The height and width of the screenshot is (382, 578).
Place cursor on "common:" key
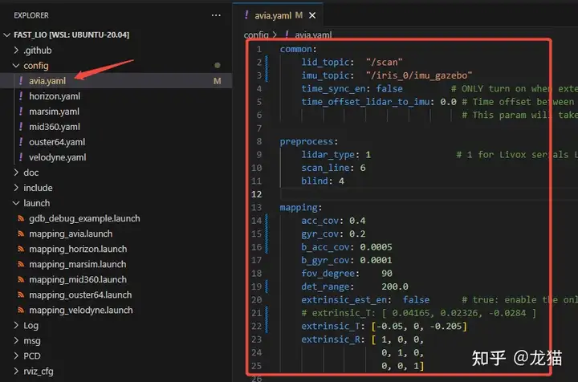tap(298, 49)
